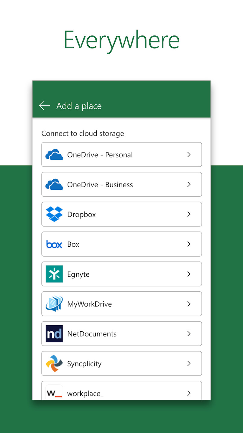Select the workplace_ label text

[x=85, y=393]
